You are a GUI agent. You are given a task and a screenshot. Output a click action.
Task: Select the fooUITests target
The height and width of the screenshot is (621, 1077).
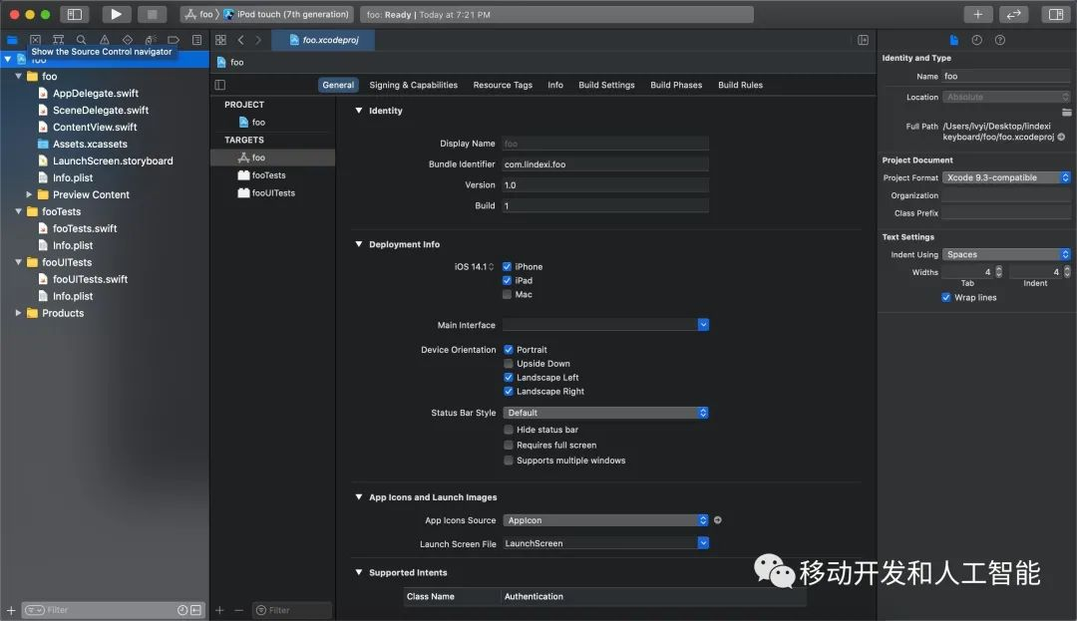[x=272, y=192]
